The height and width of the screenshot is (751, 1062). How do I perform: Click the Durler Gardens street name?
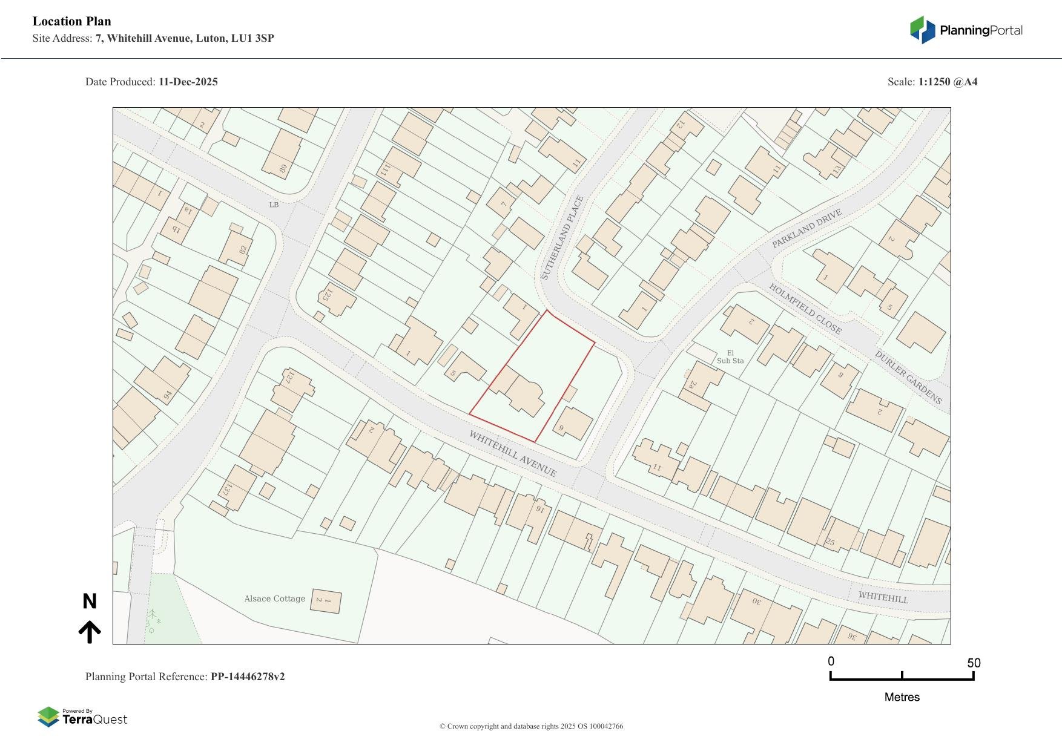point(908,378)
